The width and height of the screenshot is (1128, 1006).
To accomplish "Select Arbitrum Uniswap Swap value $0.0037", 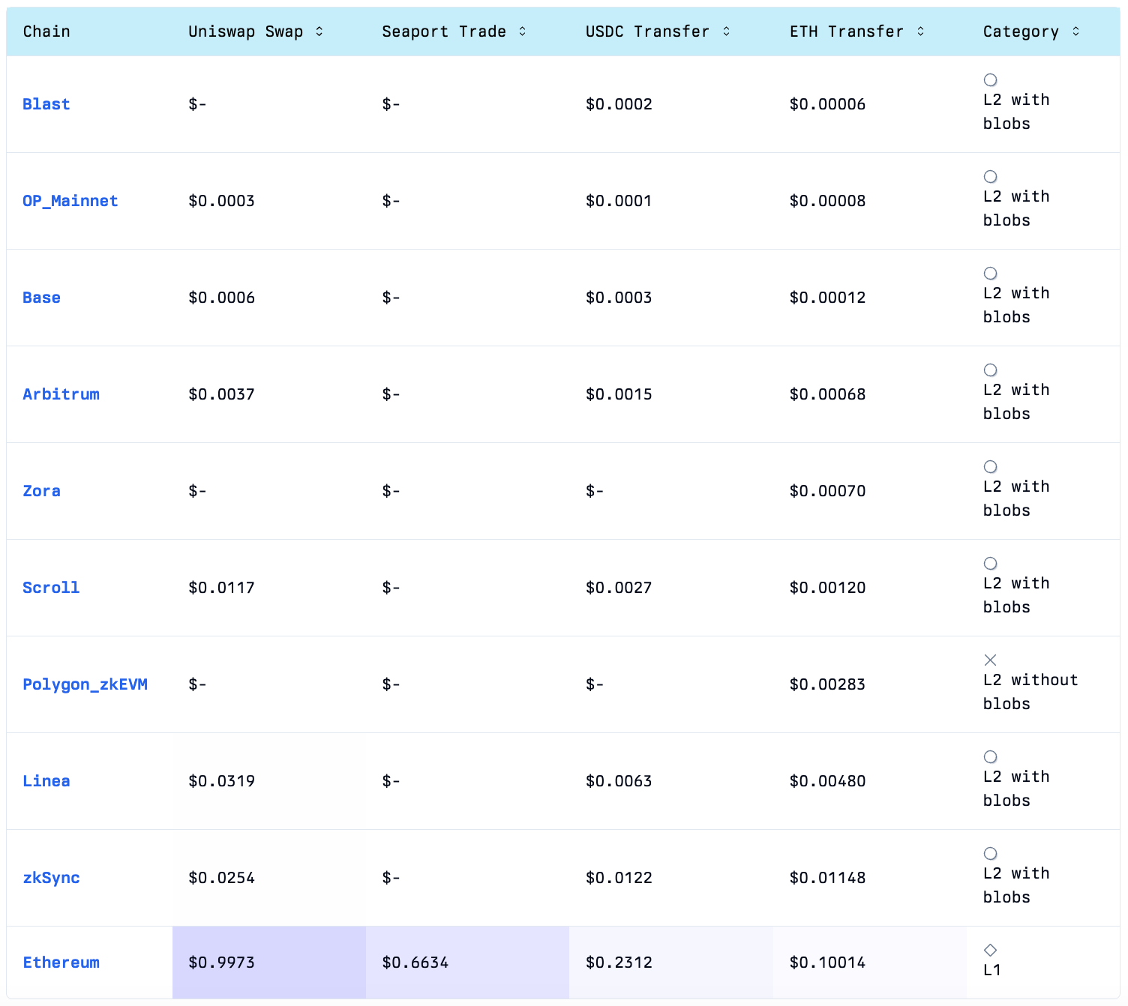I will click(x=221, y=394).
